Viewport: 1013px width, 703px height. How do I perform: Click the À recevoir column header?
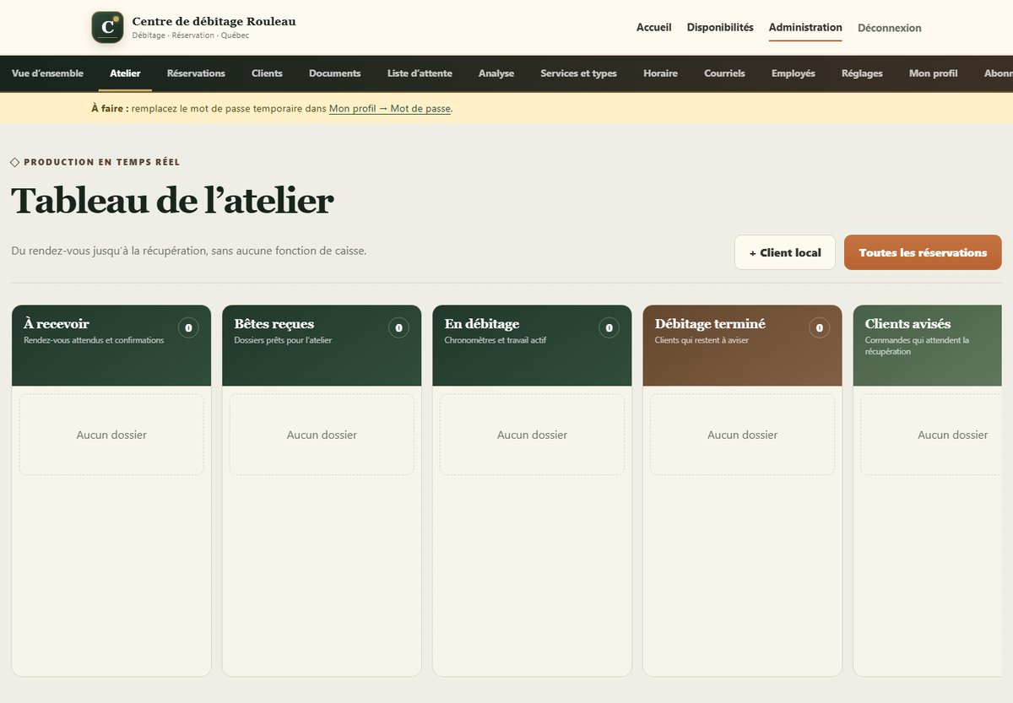tap(111, 345)
